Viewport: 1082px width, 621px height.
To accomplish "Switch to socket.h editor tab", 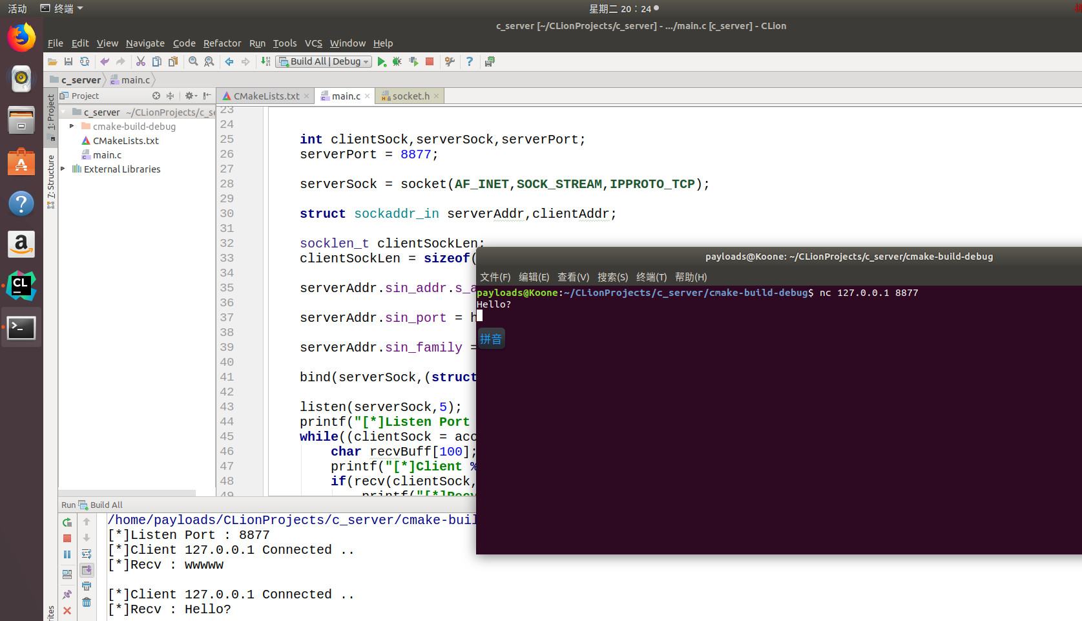I will tap(411, 96).
